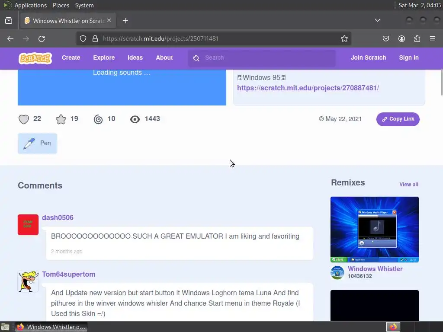
Task: Click Sign in
Action: (409, 57)
